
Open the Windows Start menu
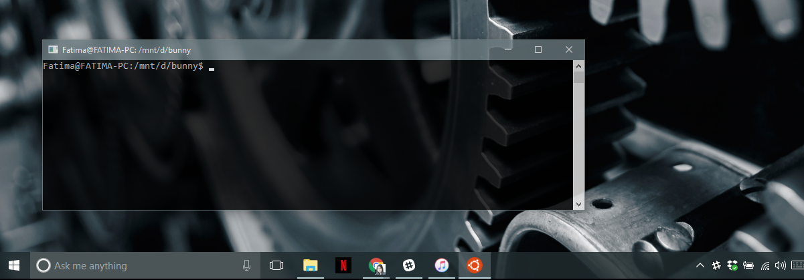coord(15,265)
